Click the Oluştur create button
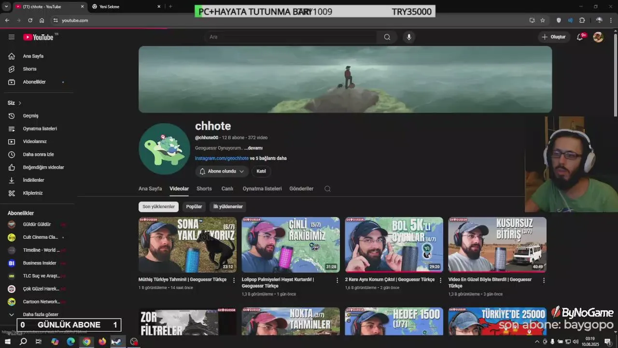This screenshot has width=618, height=348. (x=553, y=37)
